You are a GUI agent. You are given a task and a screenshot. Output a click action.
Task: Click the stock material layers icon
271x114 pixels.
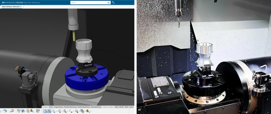coord(28,111)
